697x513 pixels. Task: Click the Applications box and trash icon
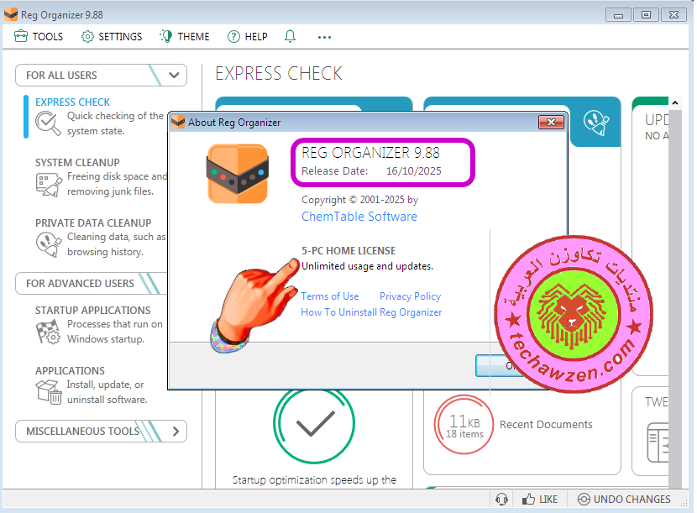49,392
